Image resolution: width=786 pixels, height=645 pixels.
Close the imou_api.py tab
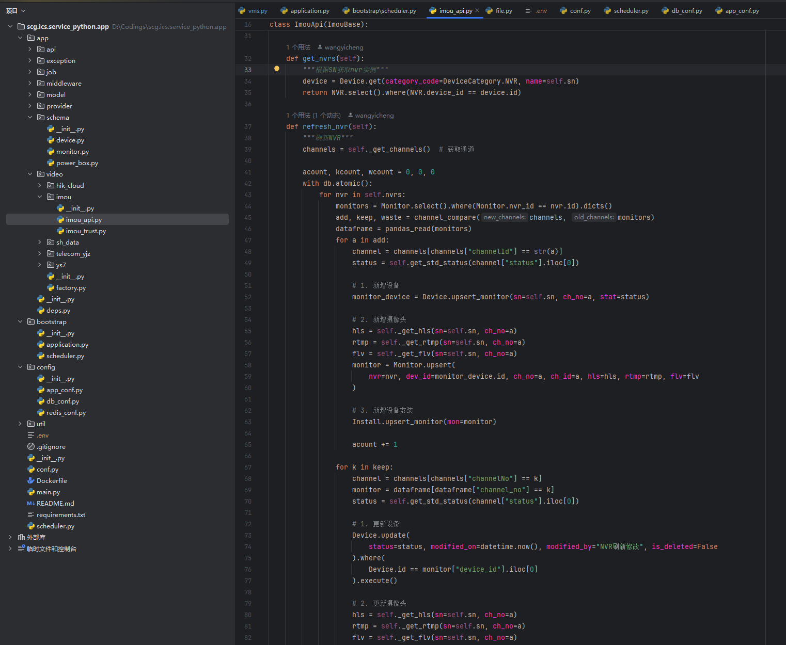coord(477,10)
